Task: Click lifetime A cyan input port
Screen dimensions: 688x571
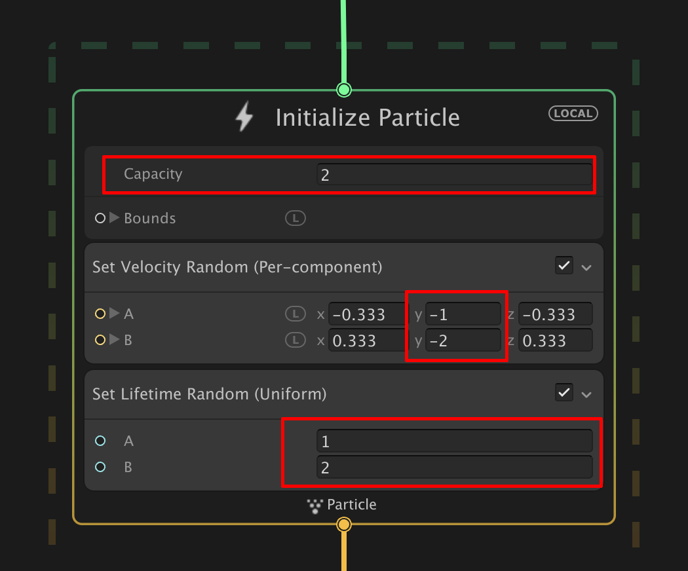Action: [x=100, y=441]
